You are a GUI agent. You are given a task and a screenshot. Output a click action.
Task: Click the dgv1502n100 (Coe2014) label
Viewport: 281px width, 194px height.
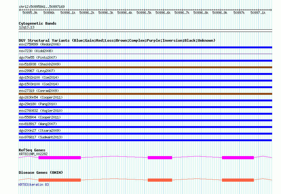point(39,77)
